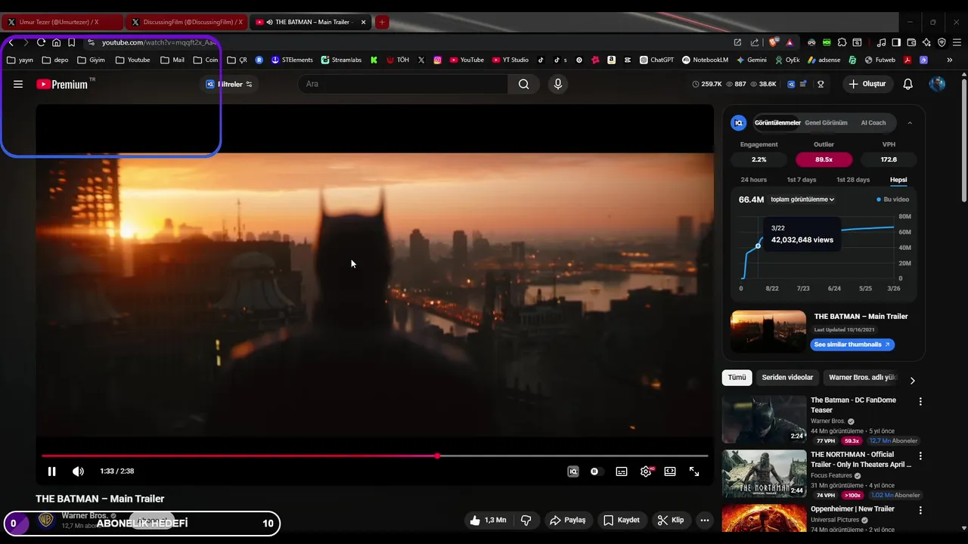Open toplam görüntülenme metric dropdown

click(802, 199)
